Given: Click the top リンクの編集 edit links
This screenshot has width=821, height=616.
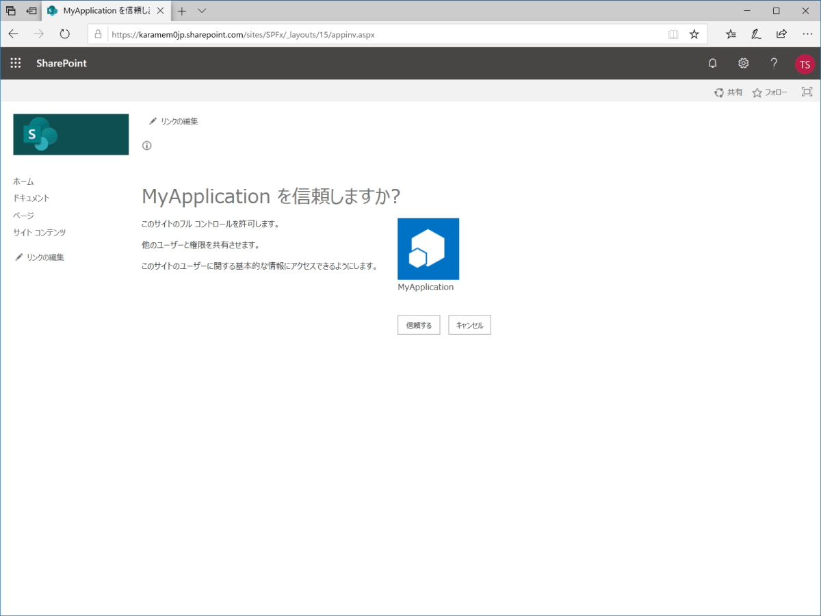Looking at the screenshot, I should click(x=174, y=121).
